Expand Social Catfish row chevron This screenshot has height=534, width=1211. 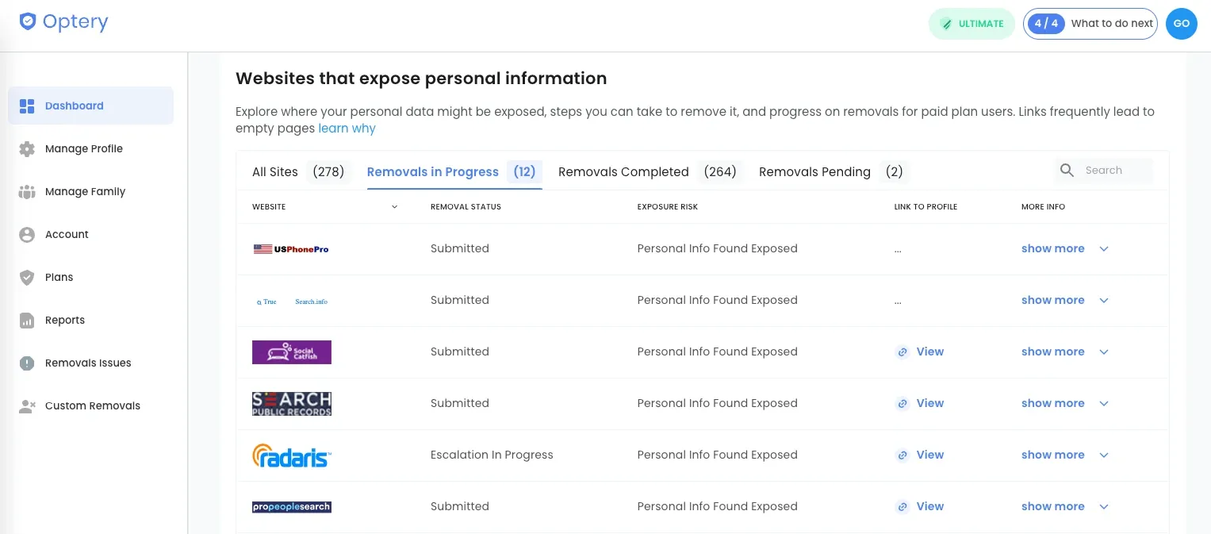pos(1104,352)
